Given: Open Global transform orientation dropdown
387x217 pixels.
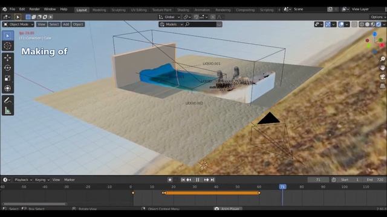Looking at the screenshot, I should [x=169, y=17].
